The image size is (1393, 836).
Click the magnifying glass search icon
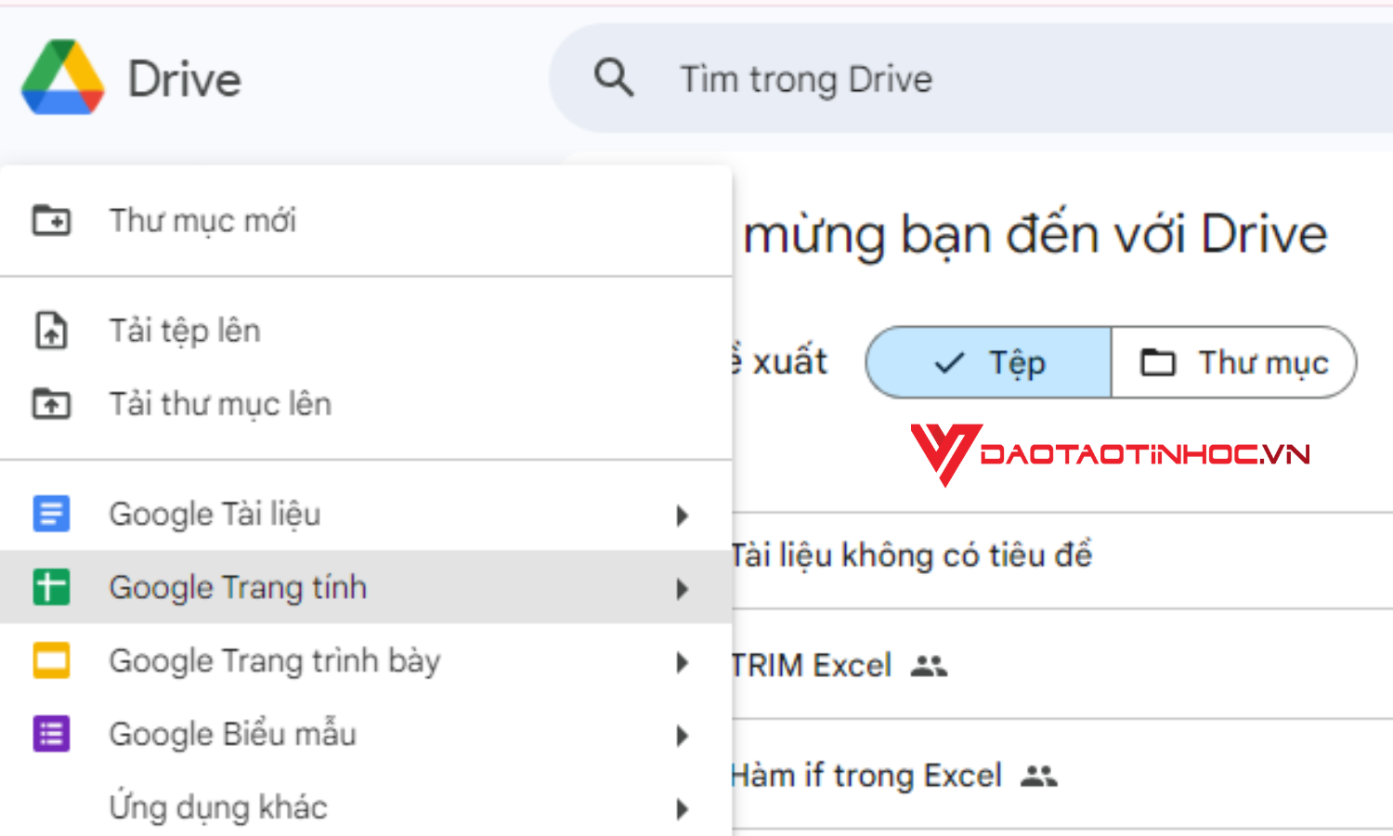pyautogui.click(x=614, y=78)
